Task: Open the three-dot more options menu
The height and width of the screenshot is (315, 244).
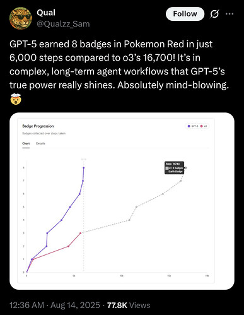Action: tap(229, 14)
